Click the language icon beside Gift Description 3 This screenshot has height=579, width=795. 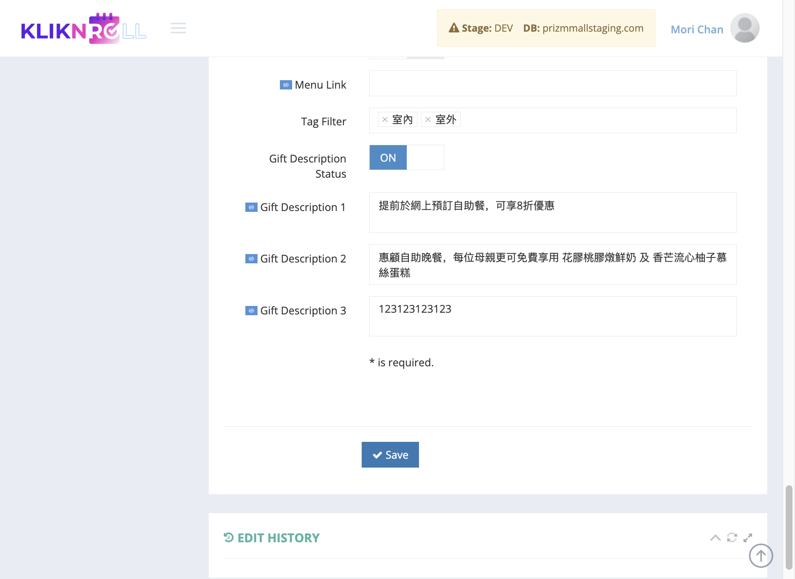tap(251, 311)
